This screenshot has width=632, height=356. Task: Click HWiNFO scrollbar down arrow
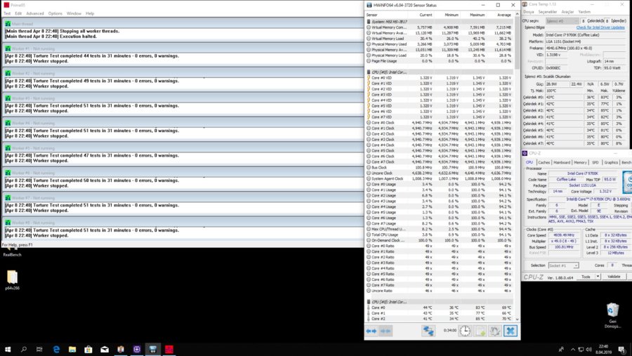[x=517, y=319]
